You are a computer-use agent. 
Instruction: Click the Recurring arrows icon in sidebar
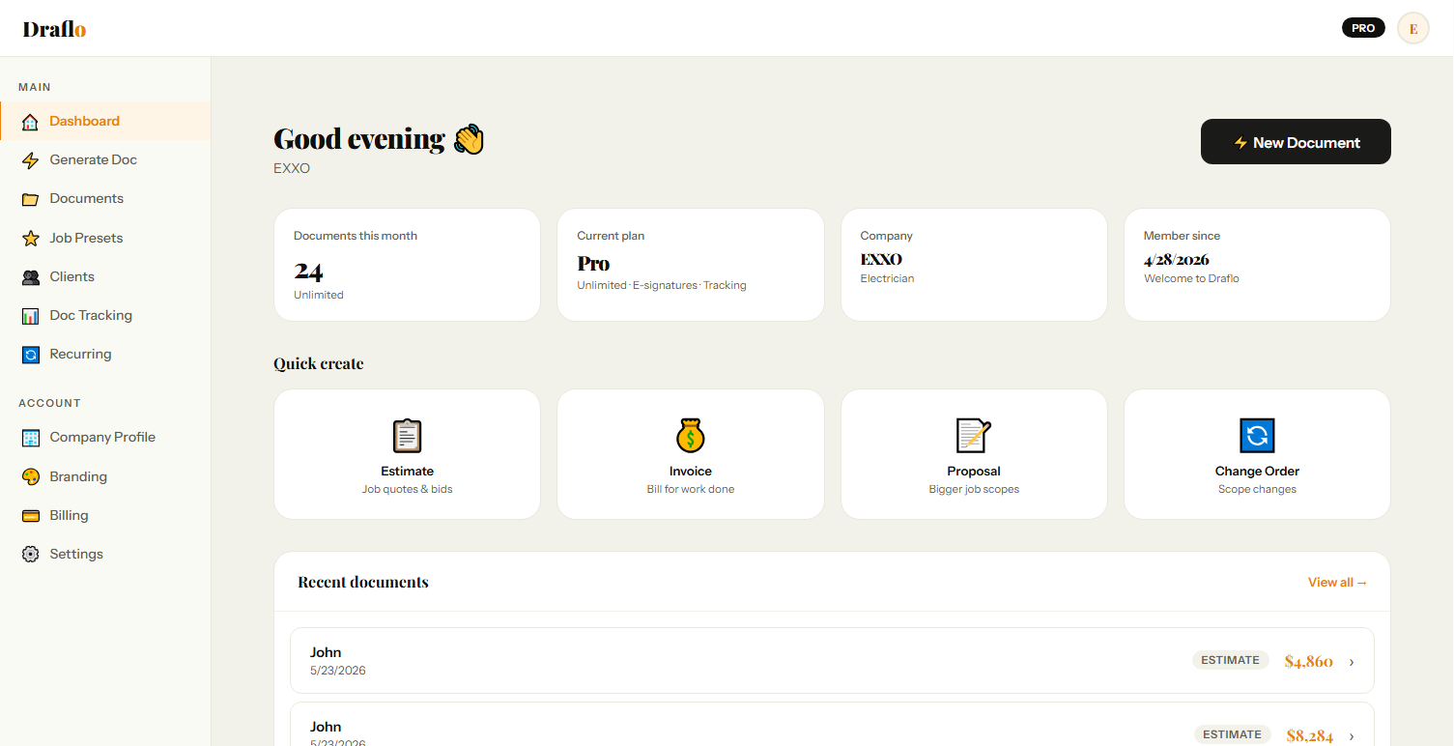click(30, 355)
